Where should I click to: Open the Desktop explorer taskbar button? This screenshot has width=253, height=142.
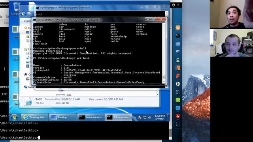pos(62,117)
